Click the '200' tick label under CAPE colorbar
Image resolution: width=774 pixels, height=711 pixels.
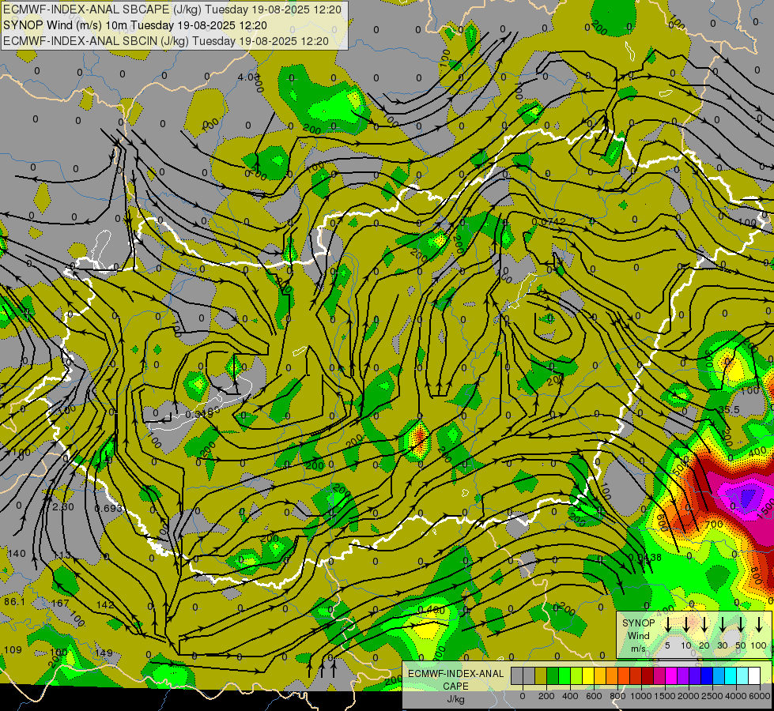pos(546,696)
